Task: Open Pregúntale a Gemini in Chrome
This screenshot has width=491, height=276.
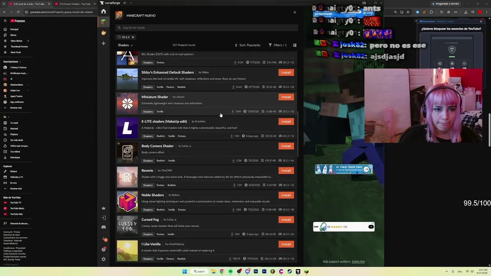Action: (x=445, y=4)
